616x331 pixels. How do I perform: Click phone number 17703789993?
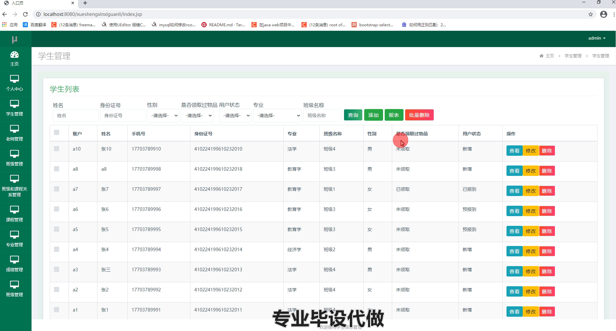click(146, 270)
